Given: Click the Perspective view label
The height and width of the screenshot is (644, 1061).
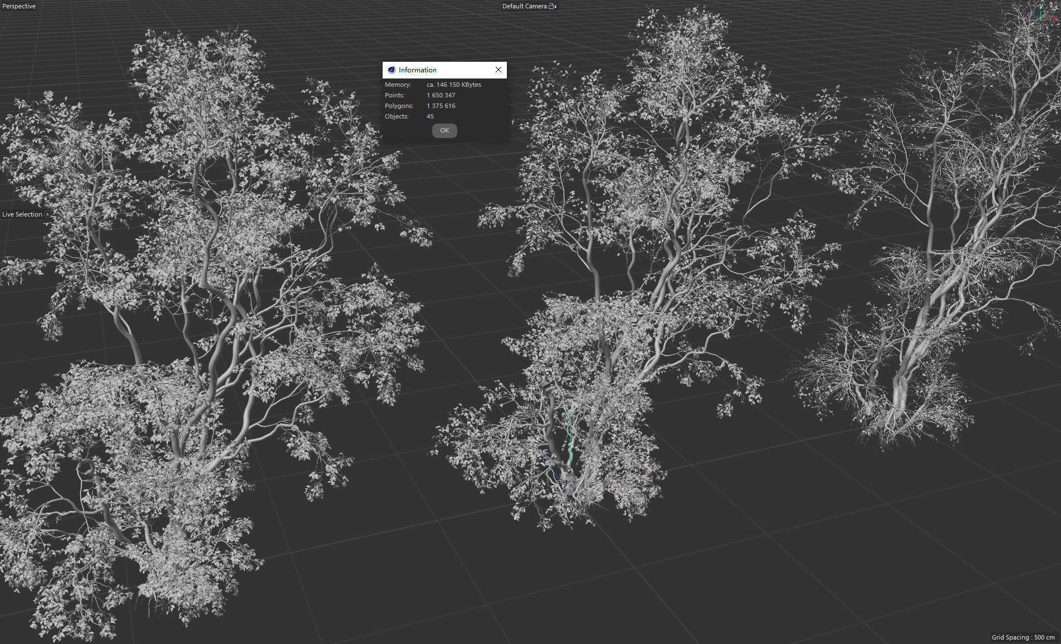Looking at the screenshot, I should (19, 6).
